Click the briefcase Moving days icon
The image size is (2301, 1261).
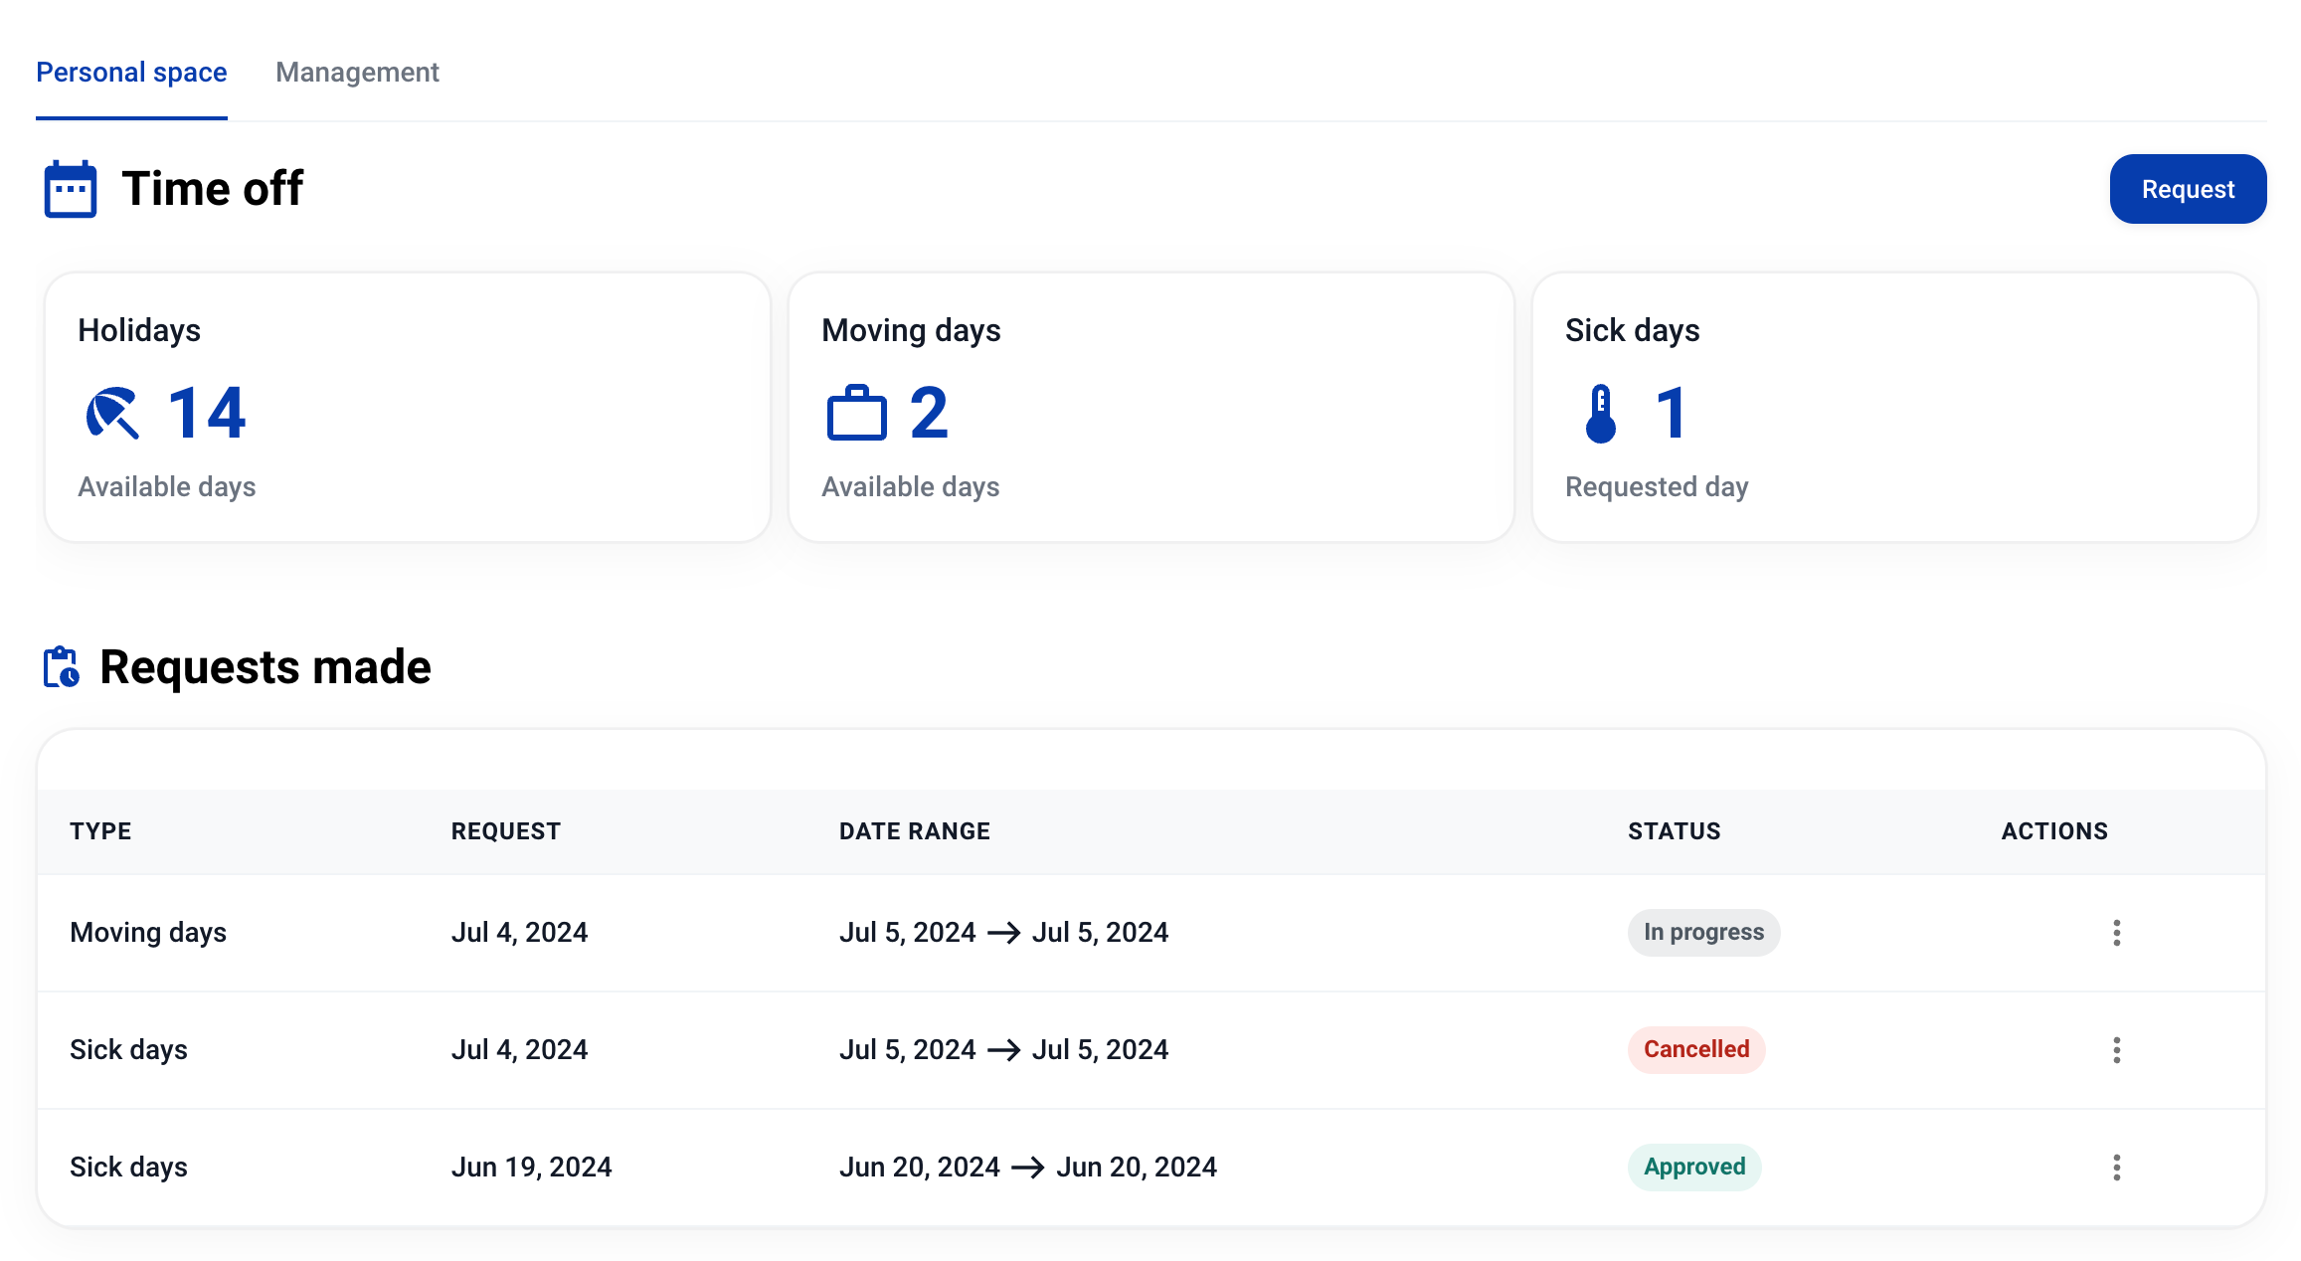pyautogui.click(x=856, y=413)
